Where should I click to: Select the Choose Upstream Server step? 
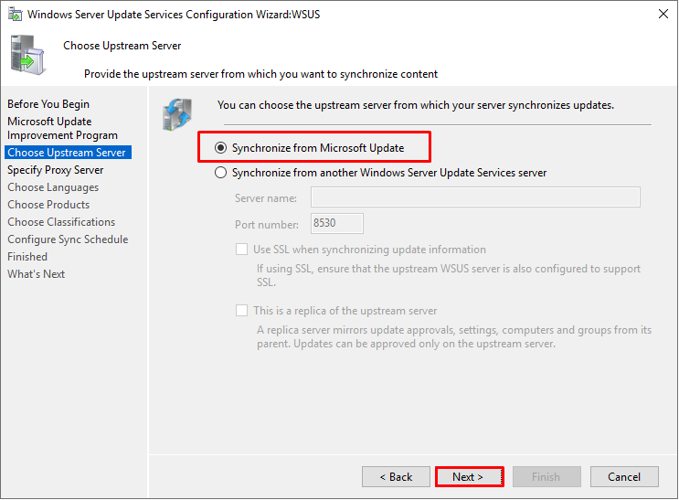pos(68,153)
